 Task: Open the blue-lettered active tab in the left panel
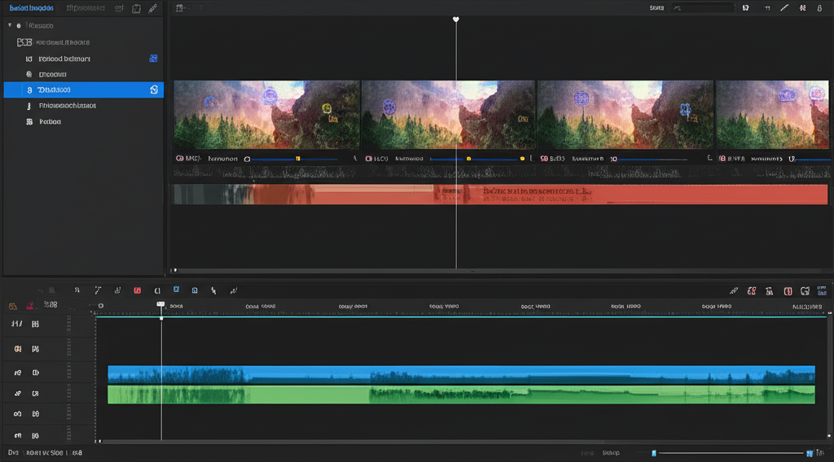(32, 8)
